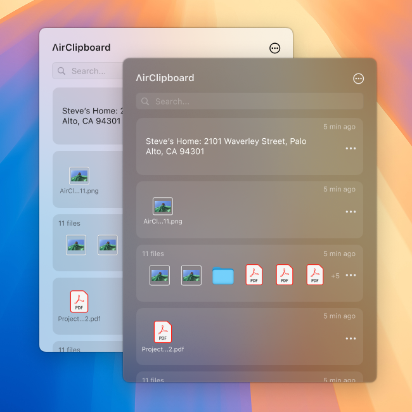Click the +5 more files indicator
412x412 pixels.
click(x=335, y=276)
